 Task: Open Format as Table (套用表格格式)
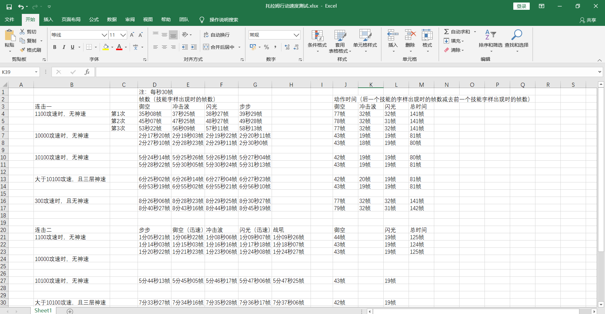pyautogui.click(x=340, y=41)
